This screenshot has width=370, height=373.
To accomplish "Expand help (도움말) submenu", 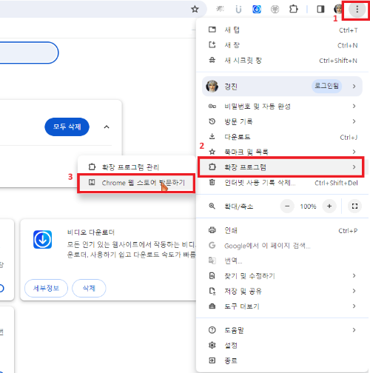I will pyautogui.click(x=283, y=330).
